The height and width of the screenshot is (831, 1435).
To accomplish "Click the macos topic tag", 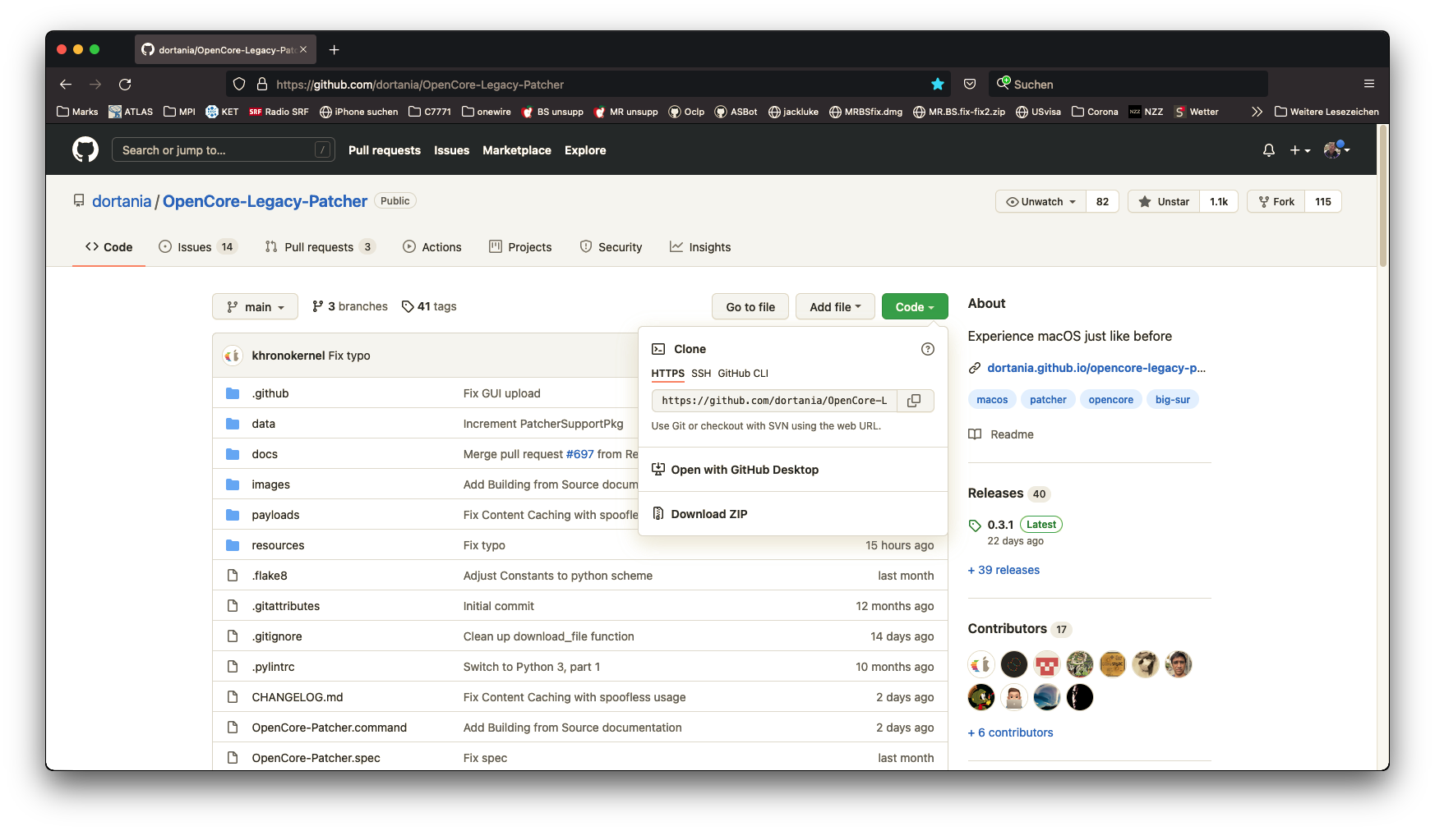I will coord(992,400).
